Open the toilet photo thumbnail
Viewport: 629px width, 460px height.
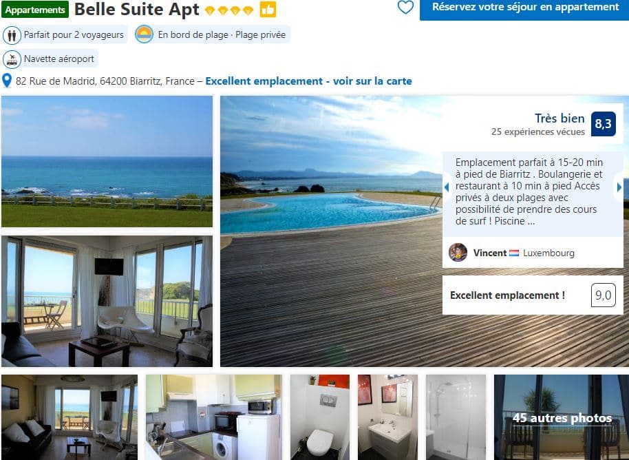(320, 417)
